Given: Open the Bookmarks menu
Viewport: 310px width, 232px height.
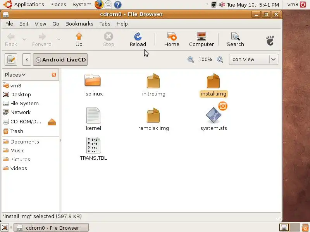Looking at the screenshot, I should point(79,24).
